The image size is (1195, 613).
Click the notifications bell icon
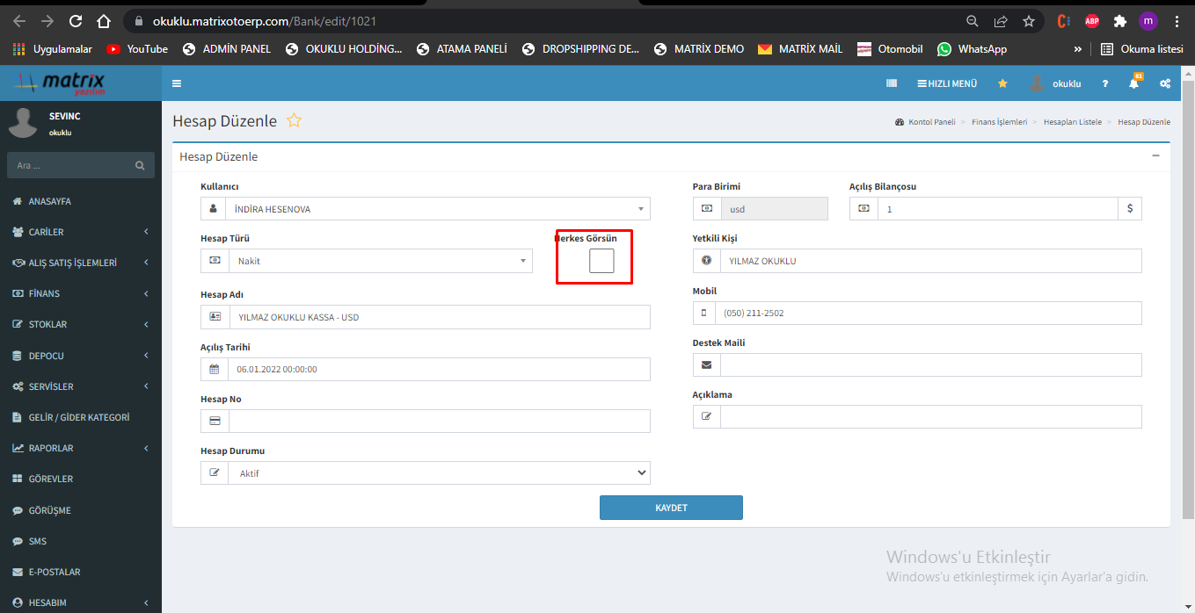(x=1133, y=83)
